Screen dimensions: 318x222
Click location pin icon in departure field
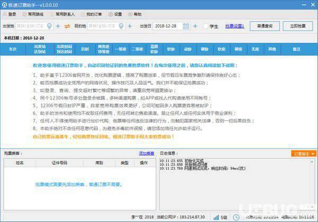click(x=49, y=26)
